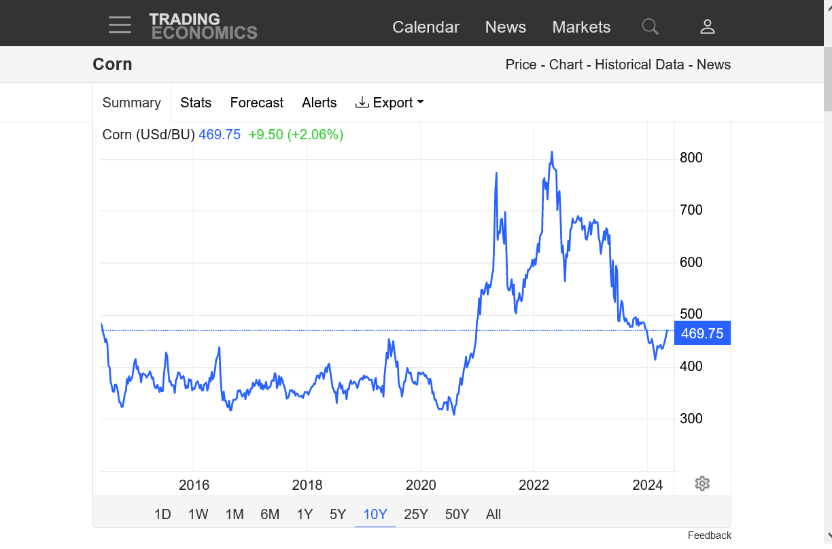Switch to the Stats tab

coord(196,103)
